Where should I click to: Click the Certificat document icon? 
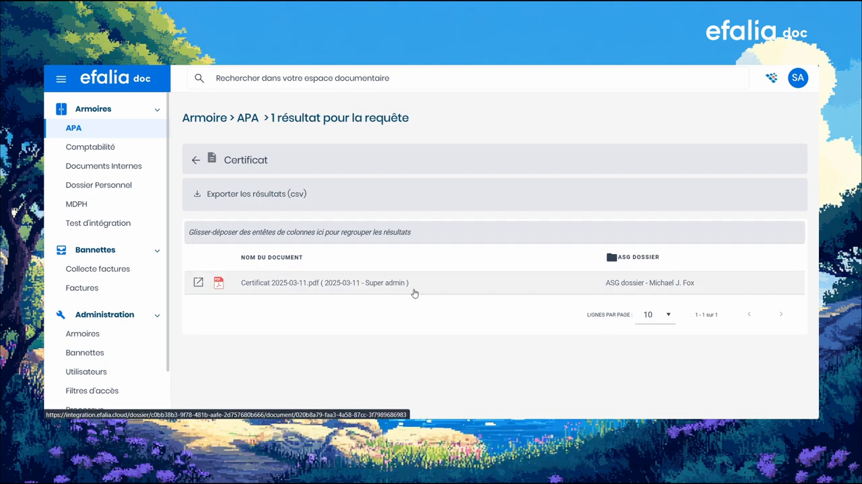pyautogui.click(x=212, y=157)
